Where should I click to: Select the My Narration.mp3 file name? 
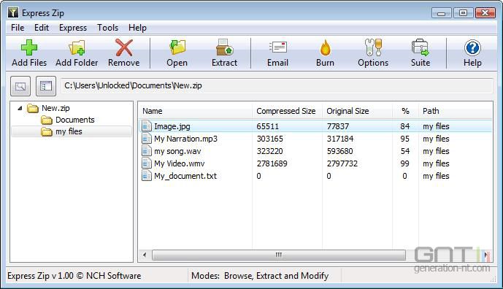[x=185, y=139]
